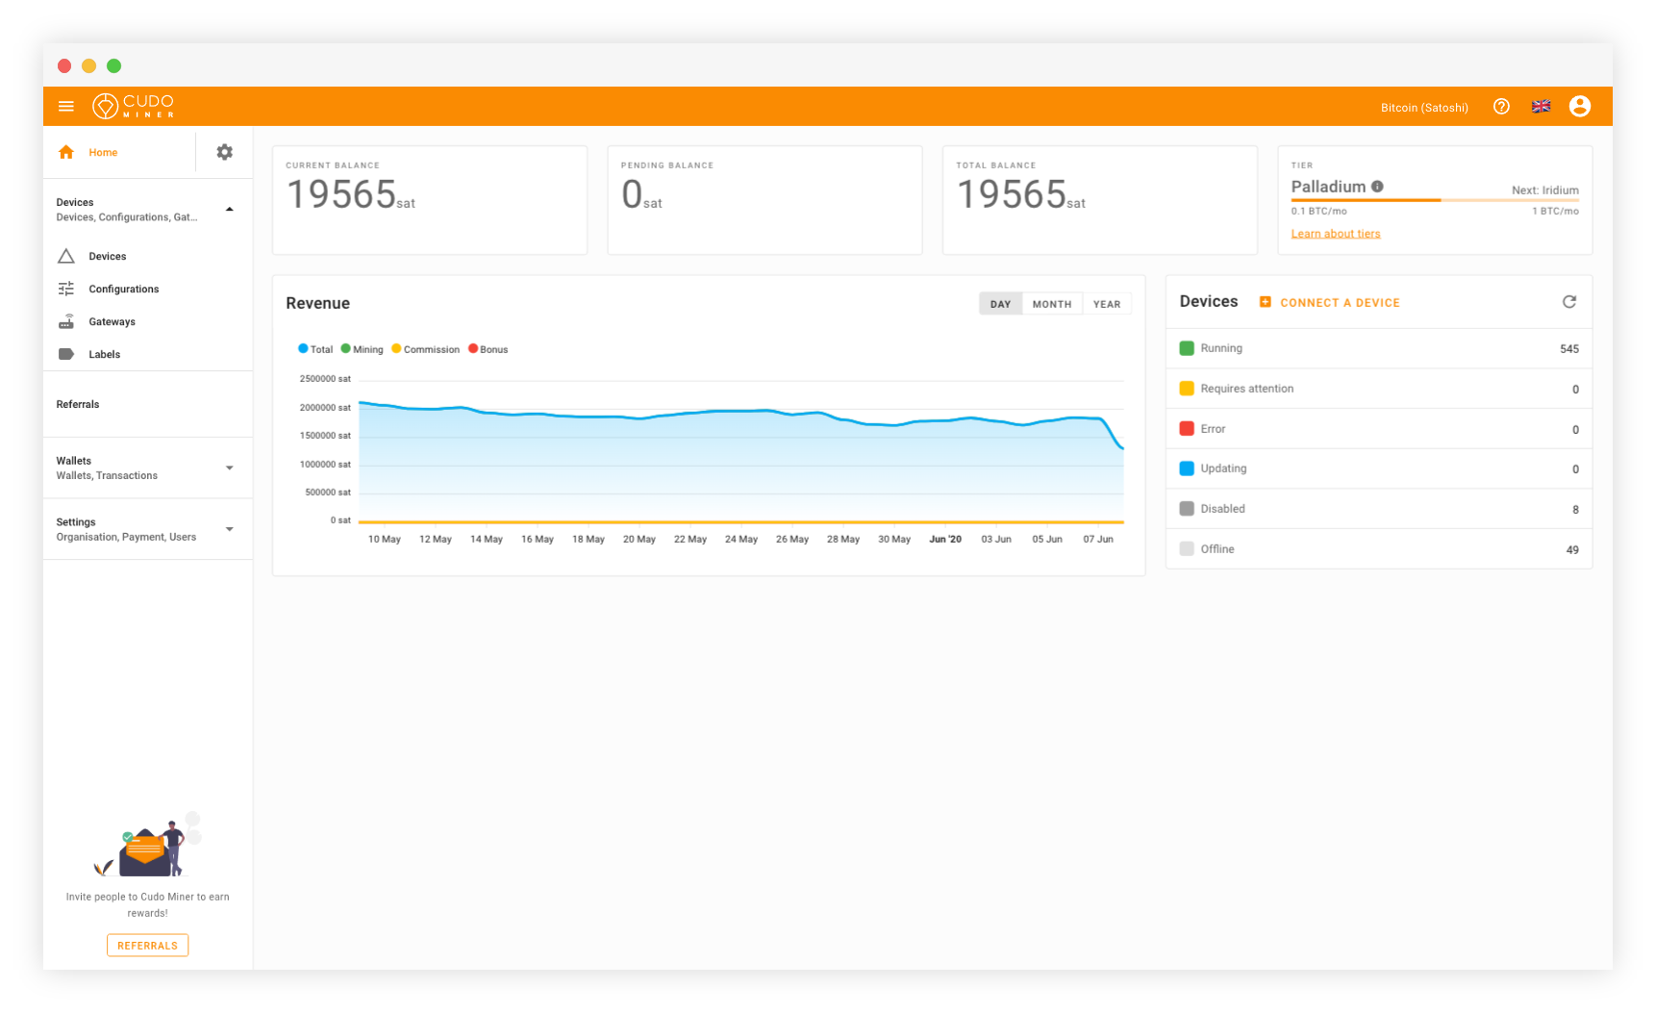The height and width of the screenshot is (1013, 1656).
Task: Open the help question mark icon
Action: pyautogui.click(x=1501, y=106)
